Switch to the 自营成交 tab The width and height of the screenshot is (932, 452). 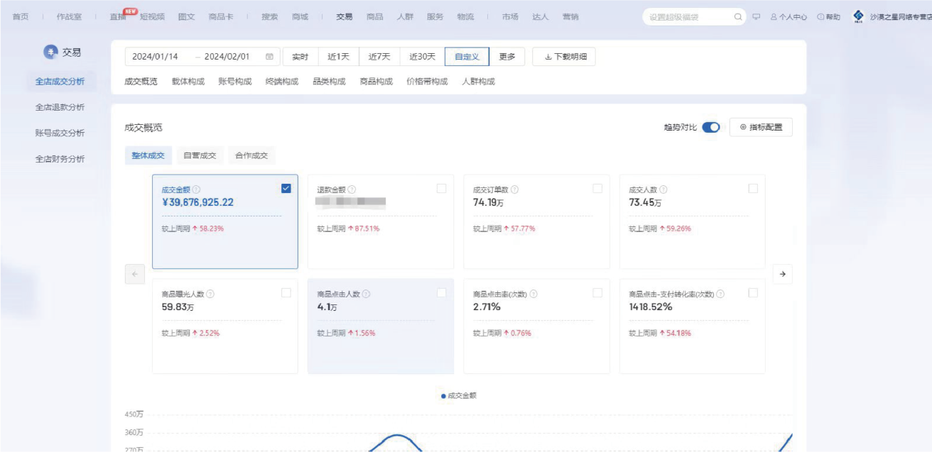[x=200, y=155]
